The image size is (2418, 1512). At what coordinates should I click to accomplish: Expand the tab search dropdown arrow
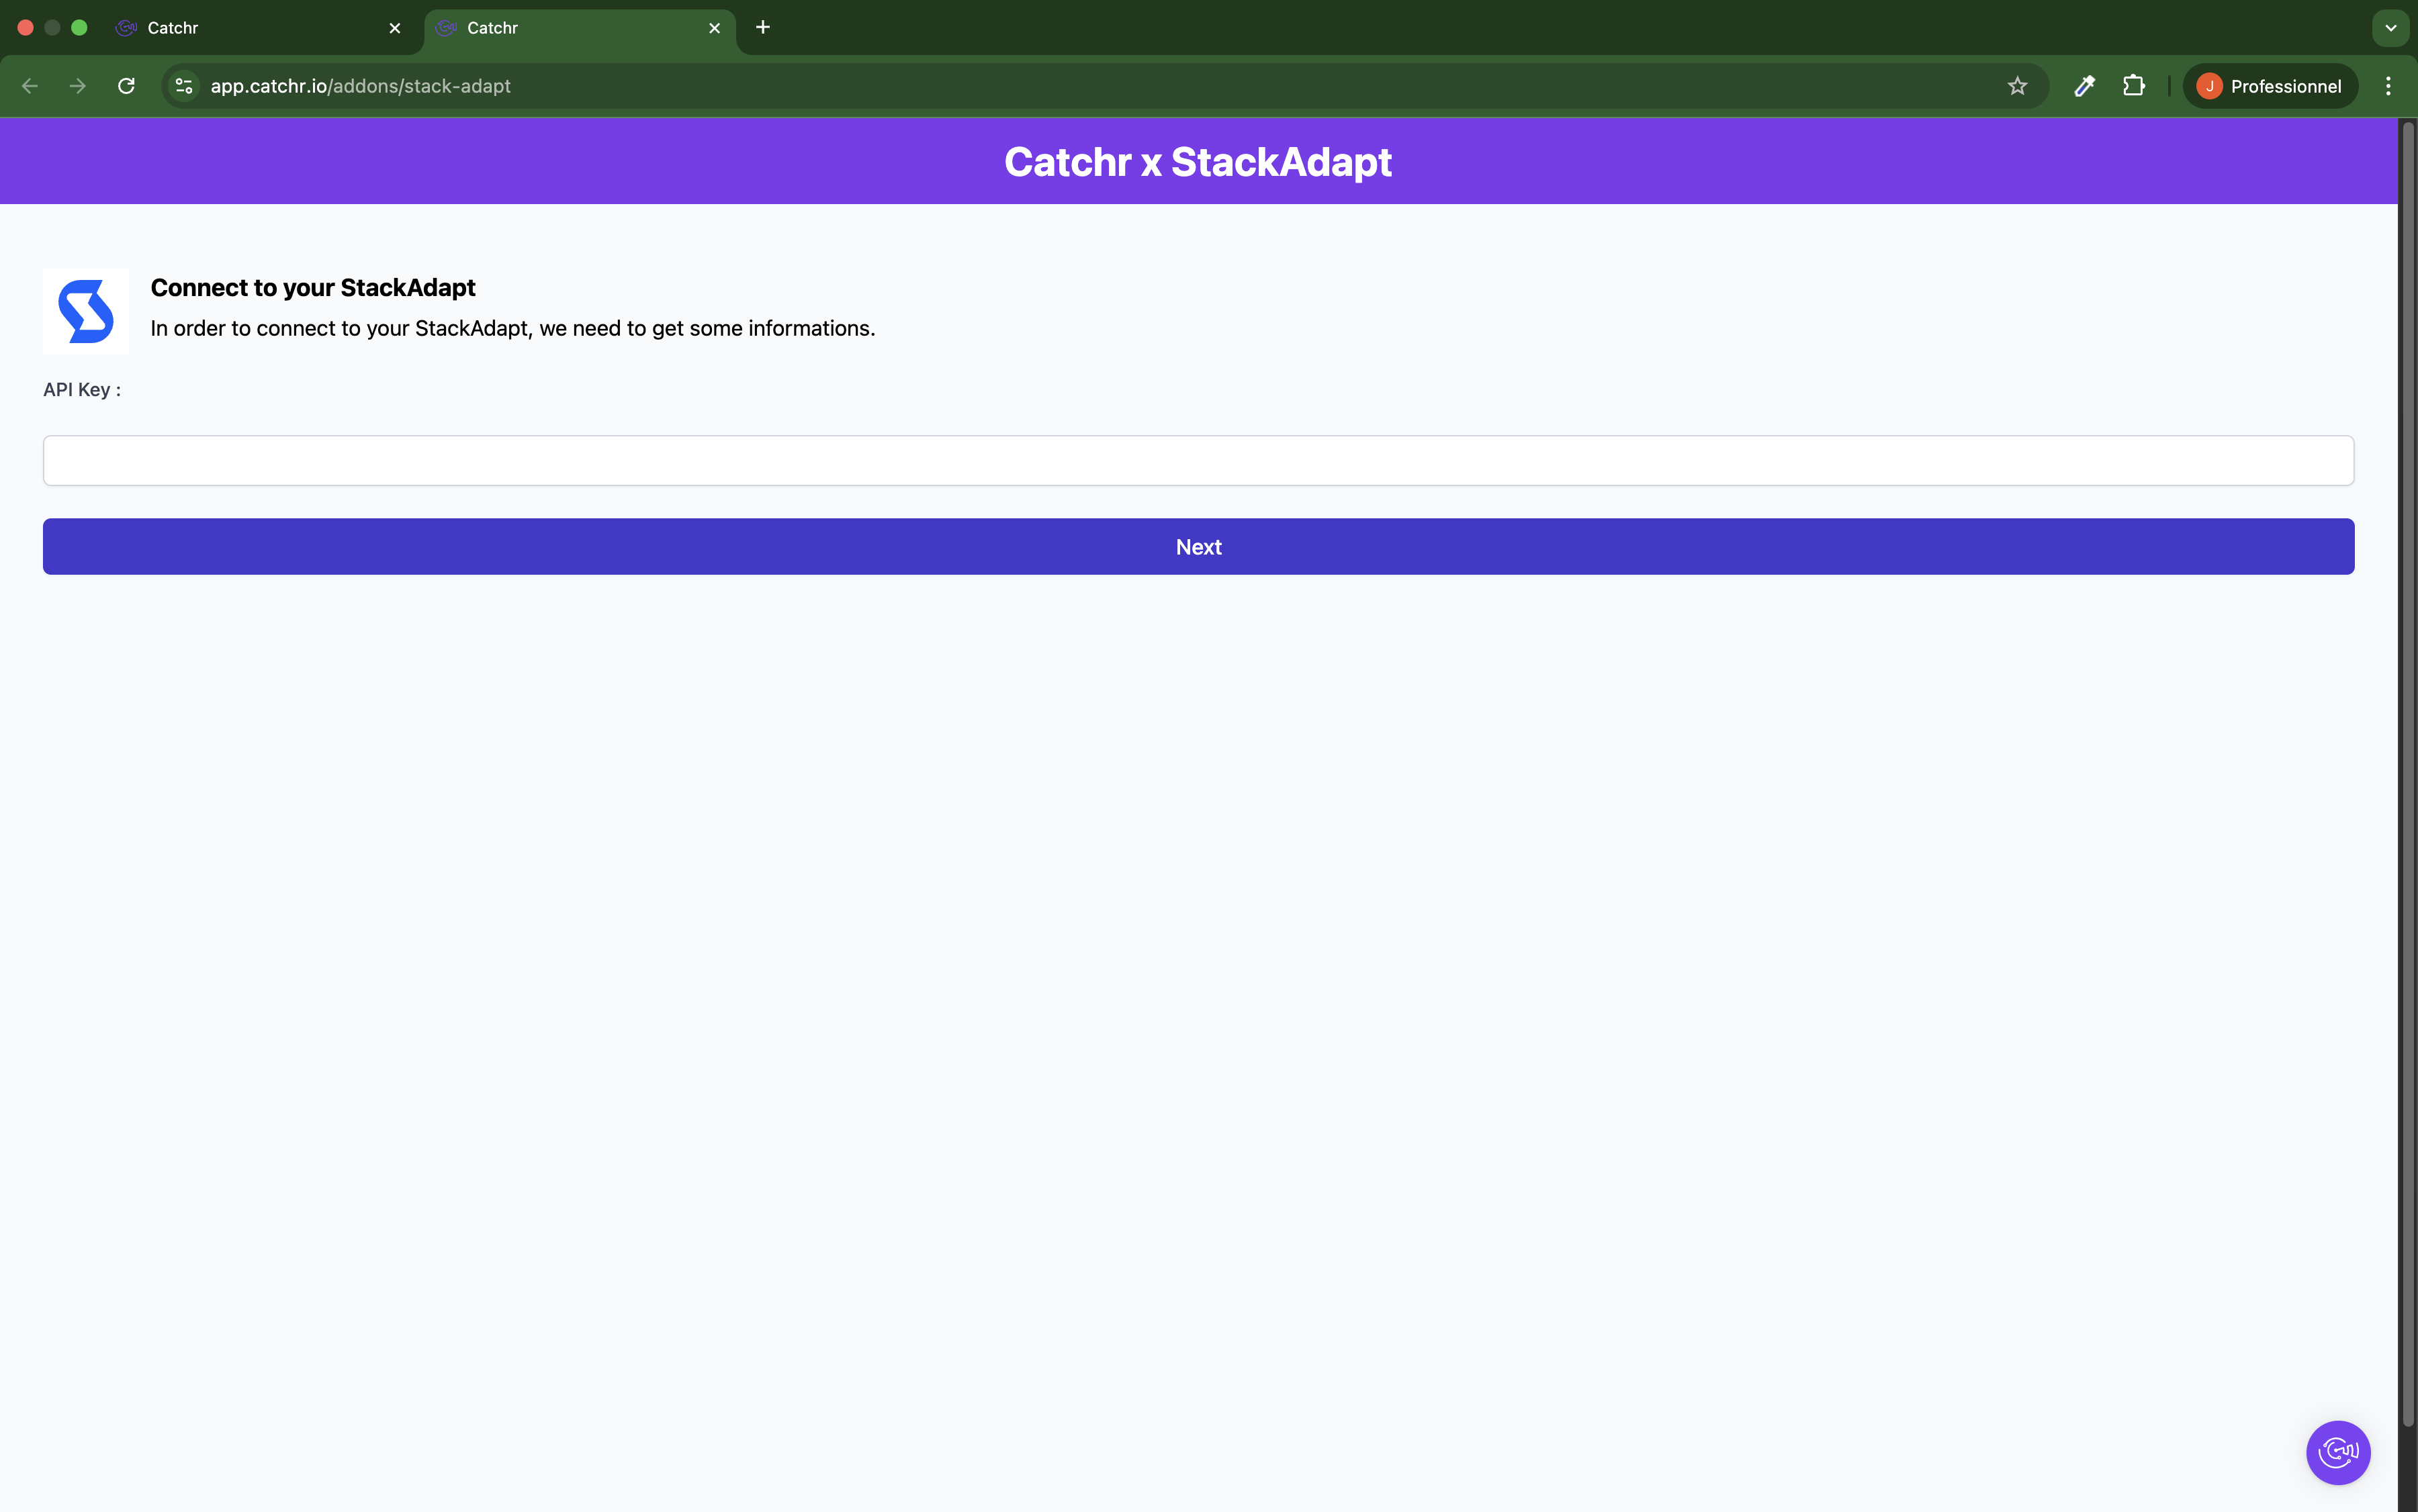point(2390,28)
